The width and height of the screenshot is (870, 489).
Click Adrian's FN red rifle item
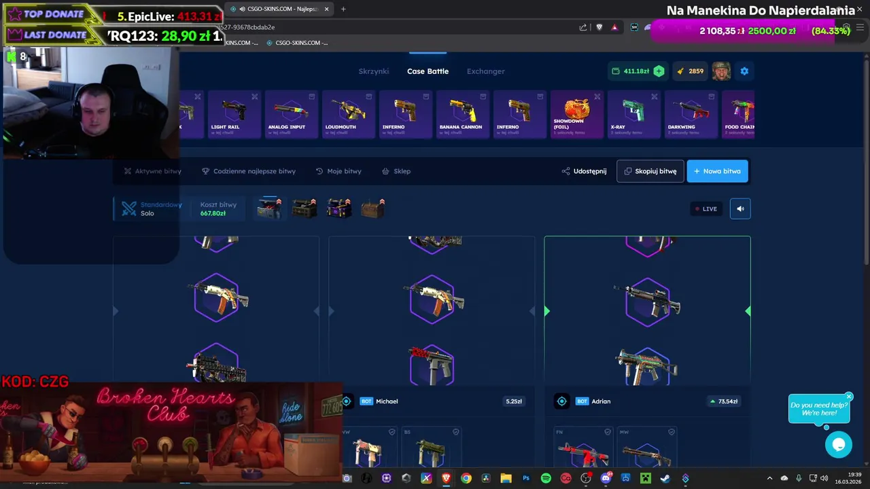pos(583,447)
